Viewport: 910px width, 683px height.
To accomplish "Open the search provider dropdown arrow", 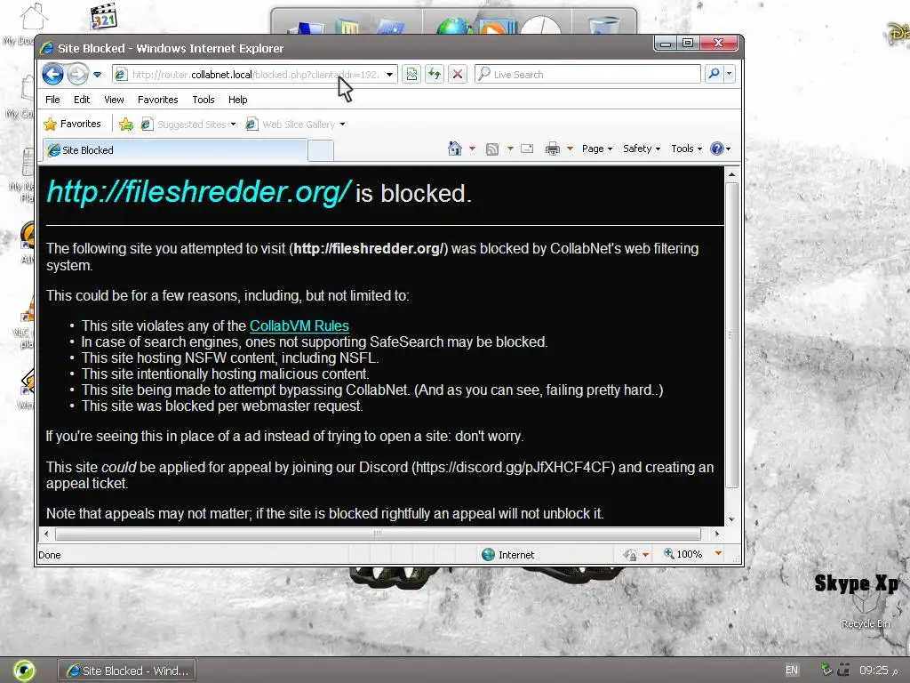I will pos(729,74).
